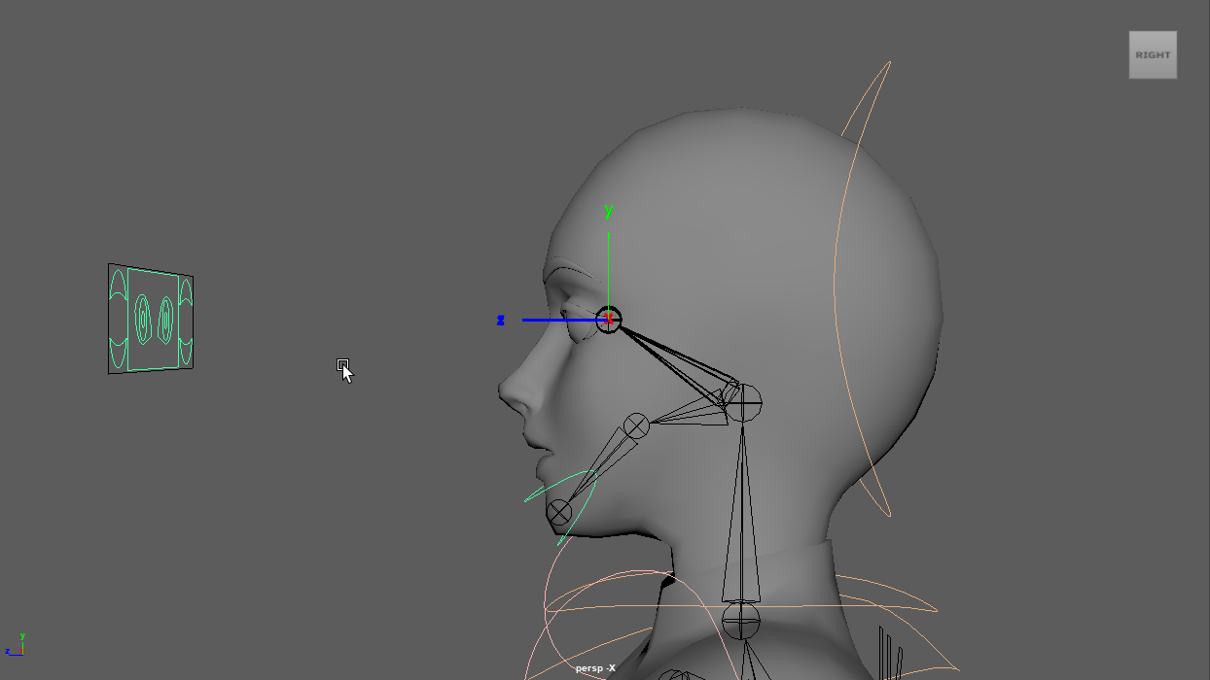Click the lower-right eyelid control in panel
The image size is (1210, 680).
[x=185, y=352]
